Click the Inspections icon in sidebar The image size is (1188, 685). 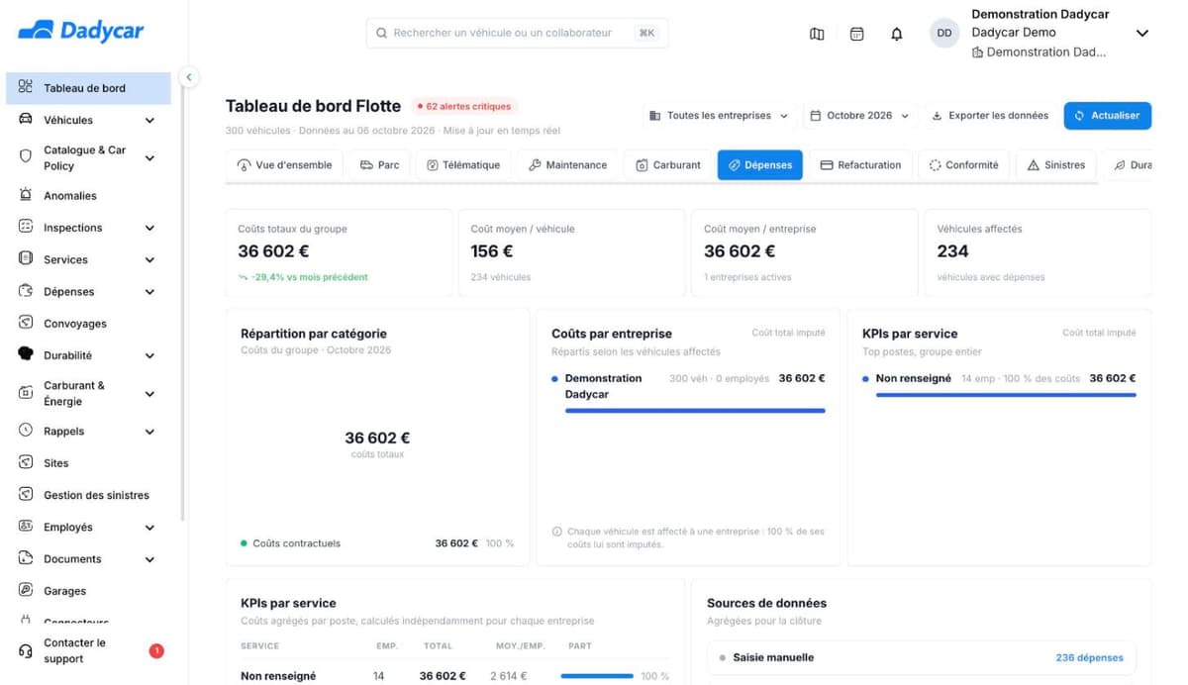point(26,227)
